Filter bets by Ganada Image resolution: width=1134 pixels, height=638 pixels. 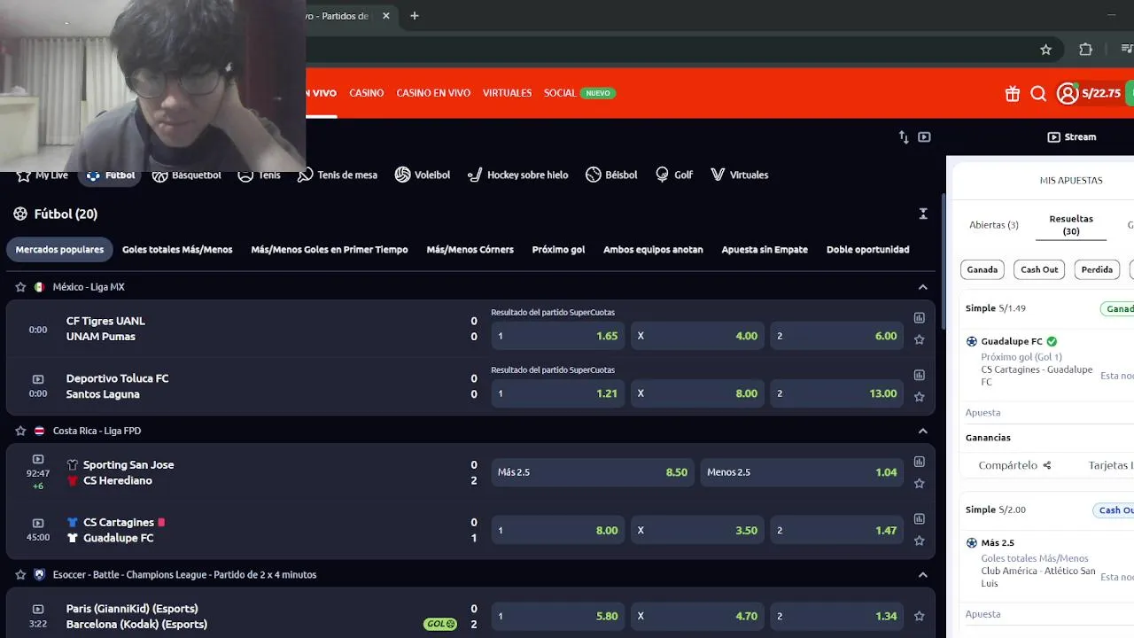[x=982, y=269]
